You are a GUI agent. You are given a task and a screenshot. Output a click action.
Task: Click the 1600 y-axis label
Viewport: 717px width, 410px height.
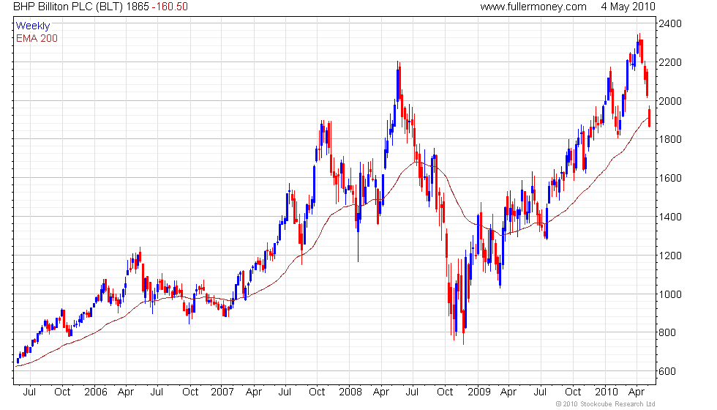coord(670,178)
